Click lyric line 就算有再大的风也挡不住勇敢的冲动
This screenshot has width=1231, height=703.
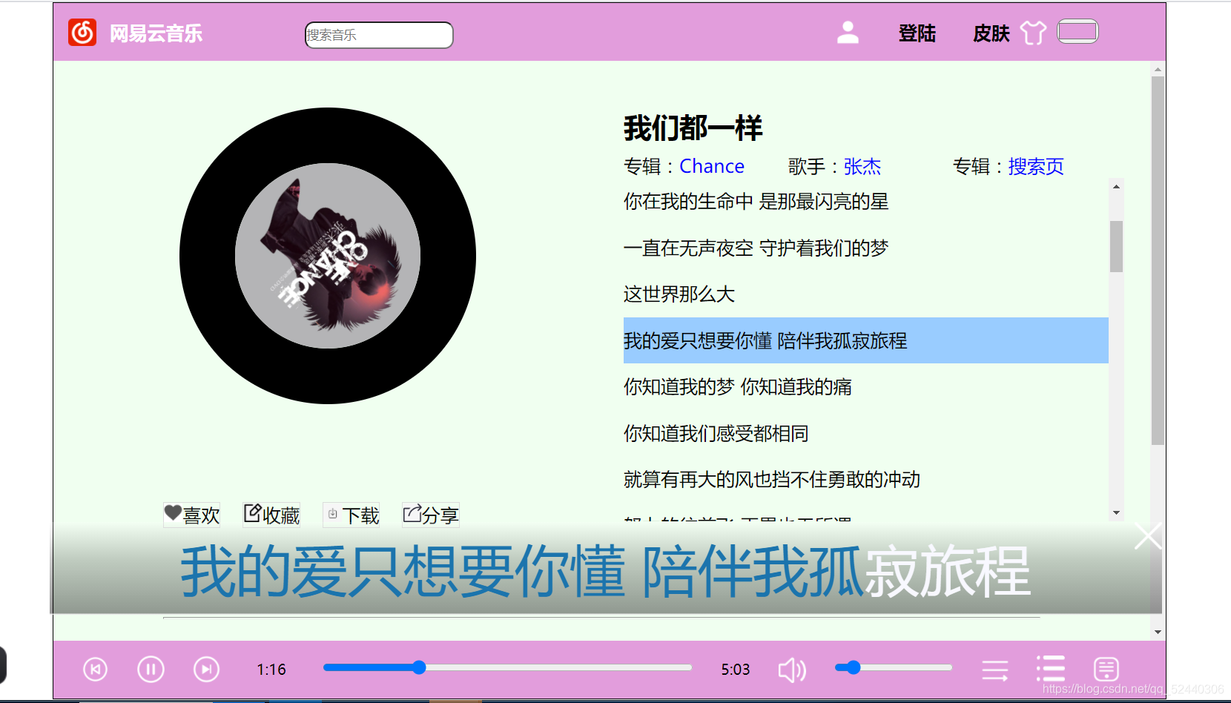click(772, 480)
